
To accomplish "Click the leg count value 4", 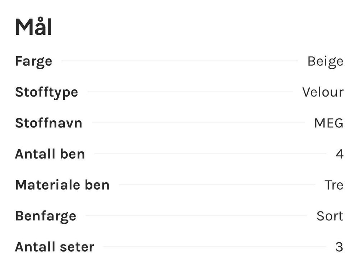I will 339,154.
